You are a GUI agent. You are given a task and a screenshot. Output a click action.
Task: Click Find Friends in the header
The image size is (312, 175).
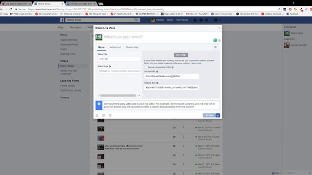(182, 20)
